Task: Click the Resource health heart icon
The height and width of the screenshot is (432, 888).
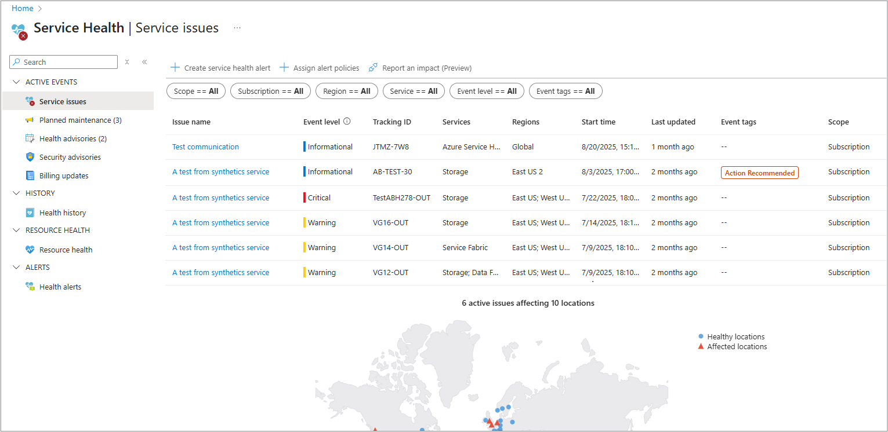Action: click(30, 250)
